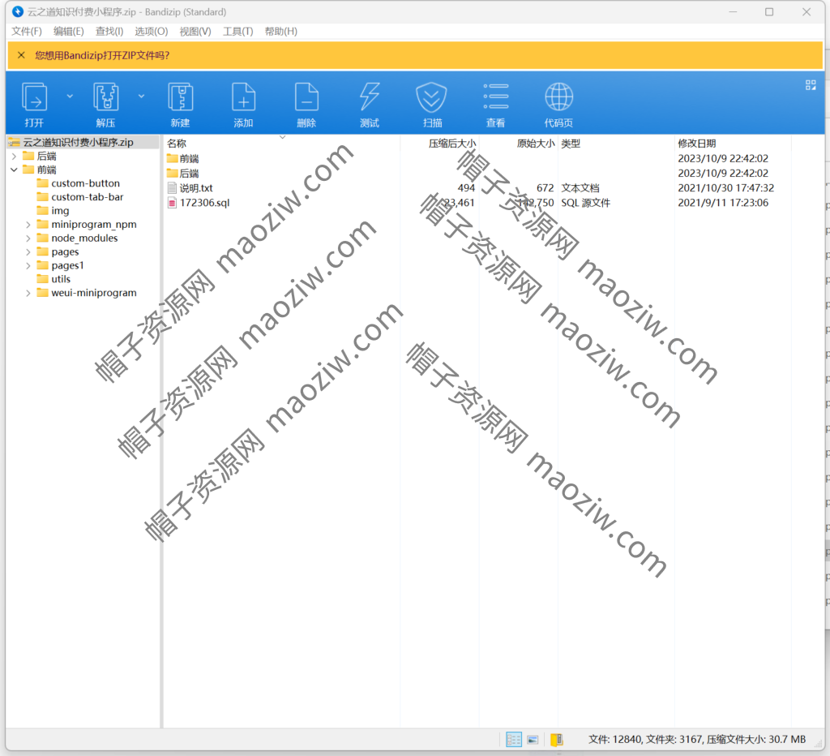This screenshot has width=830, height=756.
Task: Select 前端 folder in file list
Action: pyautogui.click(x=189, y=158)
